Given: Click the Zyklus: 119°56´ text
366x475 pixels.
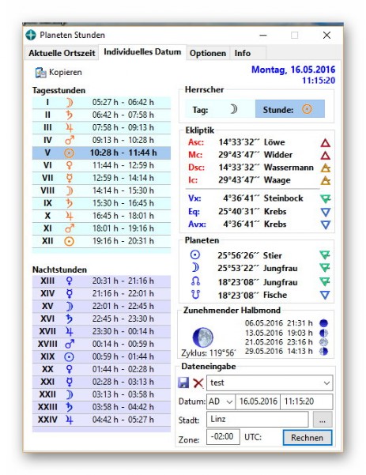Looking at the screenshot, I should tap(209, 353).
